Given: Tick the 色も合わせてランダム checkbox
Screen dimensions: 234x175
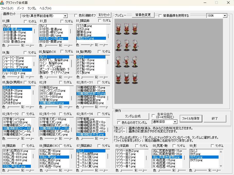Looking at the screenshot, I should (x=119, y=123).
